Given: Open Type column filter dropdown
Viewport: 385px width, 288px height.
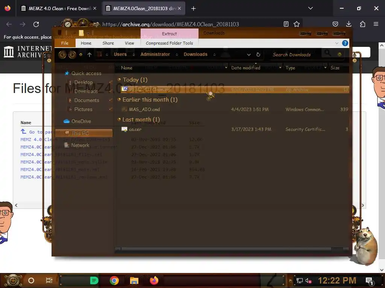Looking at the screenshot, I should point(325,67).
